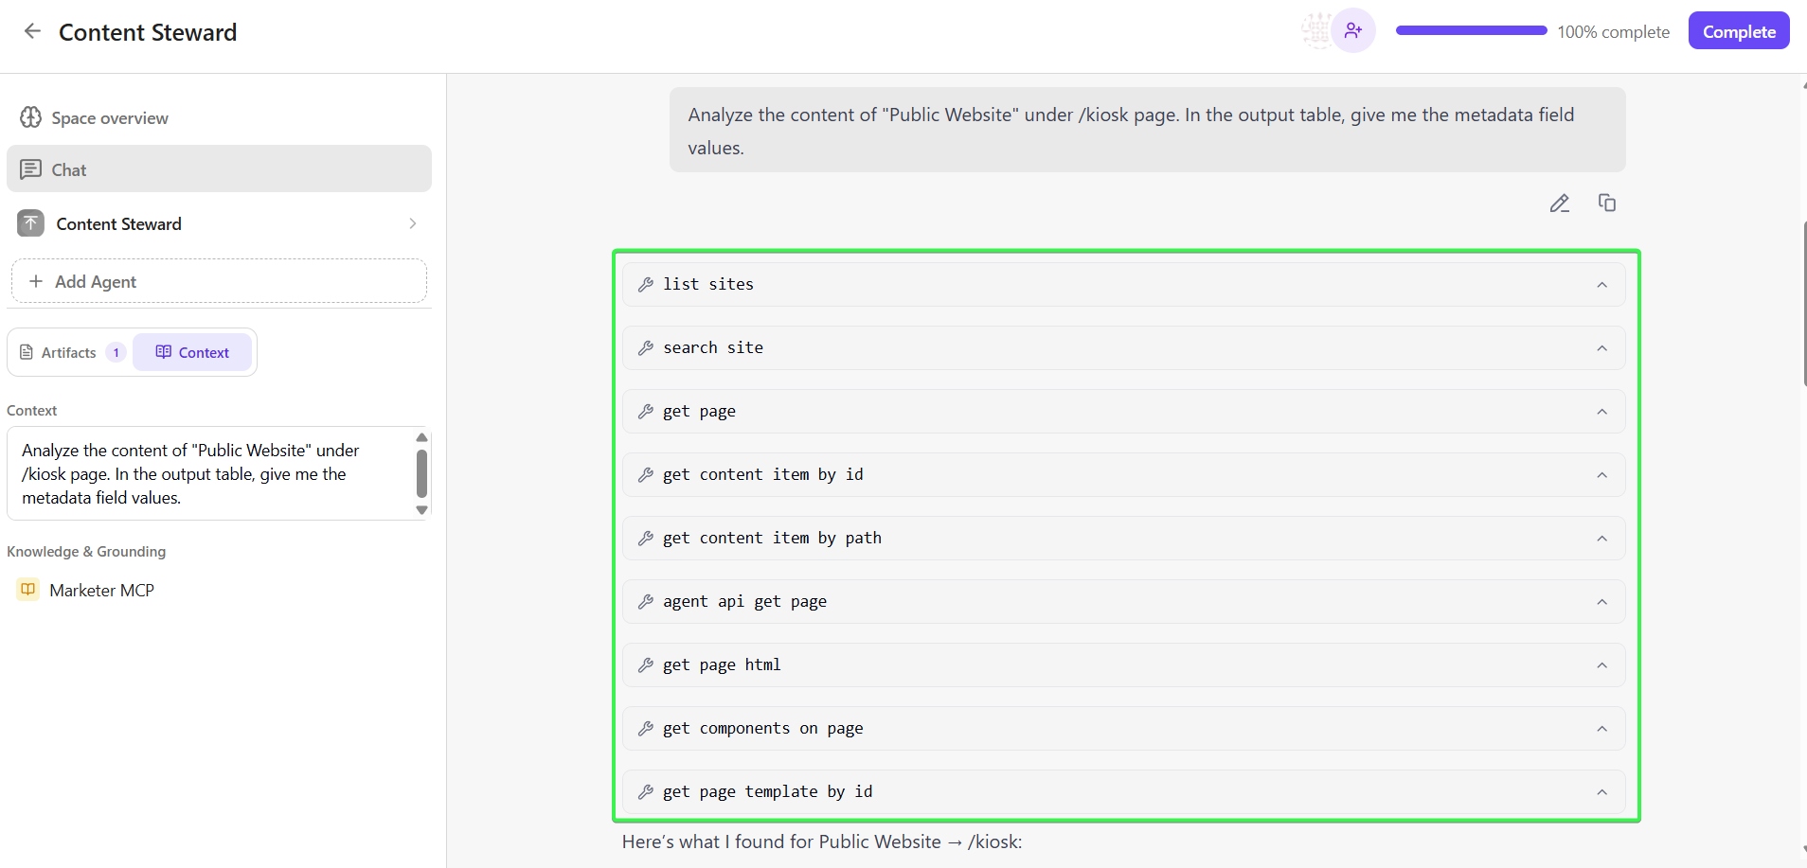Click the down arrow on the Context scrollbar
The width and height of the screenshot is (1807, 868).
click(421, 510)
